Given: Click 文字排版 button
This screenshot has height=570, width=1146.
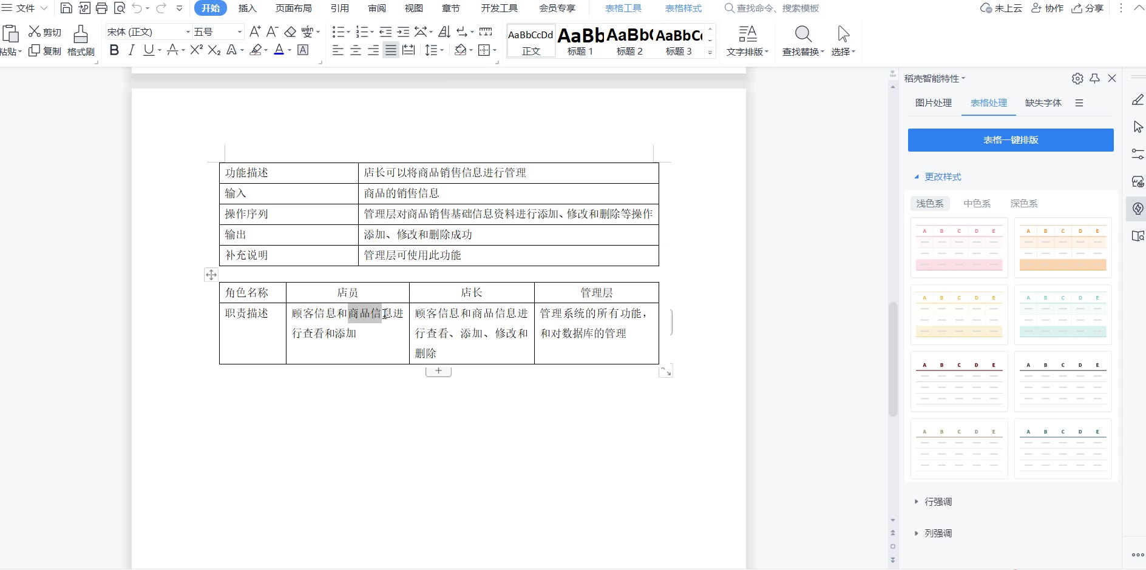Looking at the screenshot, I should [x=748, y=41].
